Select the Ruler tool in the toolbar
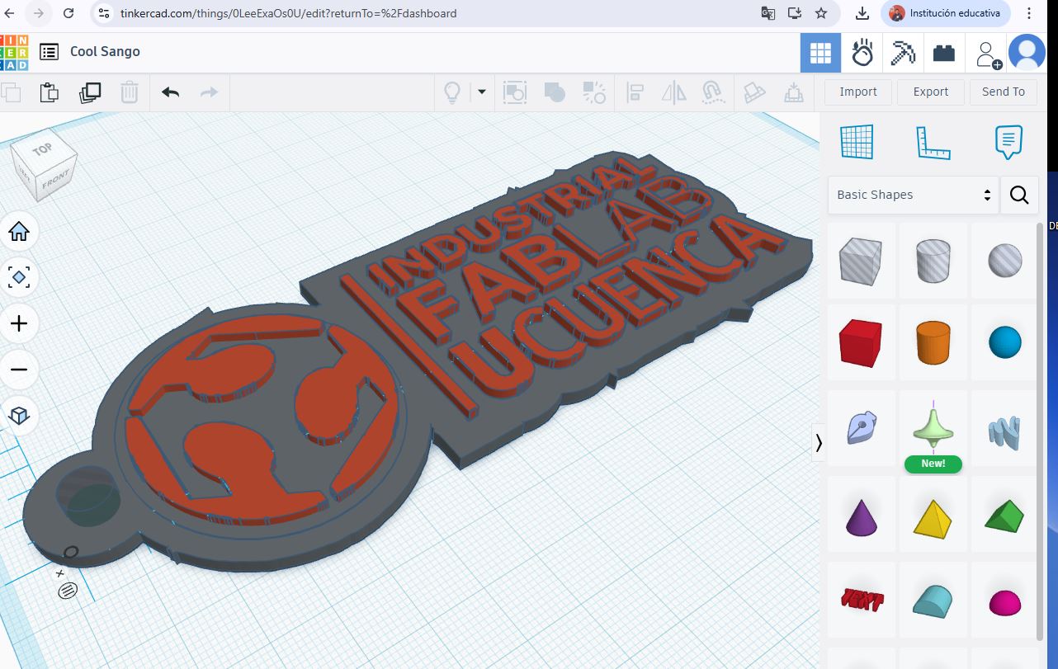The width and height of the screenshot is (1058, 669). [794, 92]
